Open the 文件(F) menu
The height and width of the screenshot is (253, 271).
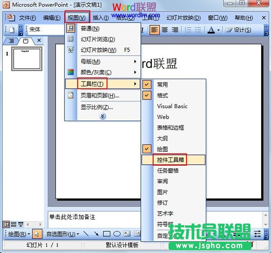27,18
